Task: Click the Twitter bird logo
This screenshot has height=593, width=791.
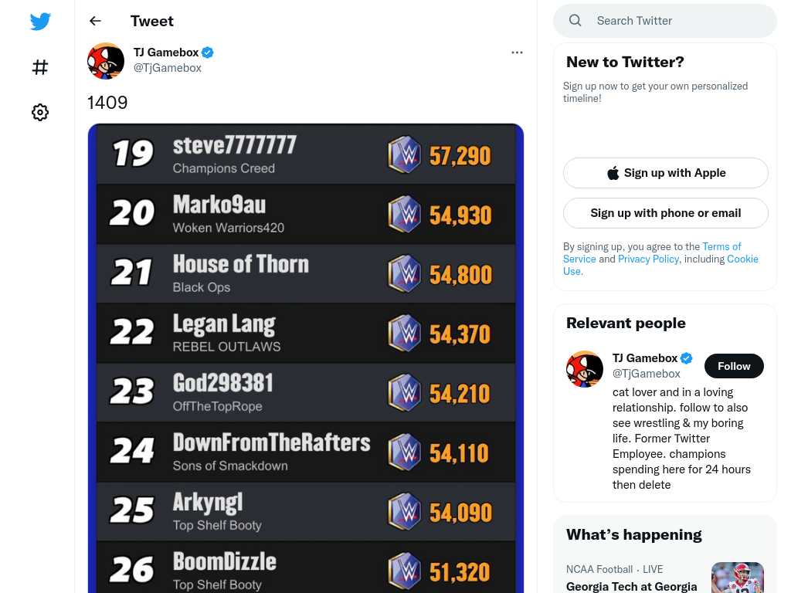Action: (x=40, y=21)
